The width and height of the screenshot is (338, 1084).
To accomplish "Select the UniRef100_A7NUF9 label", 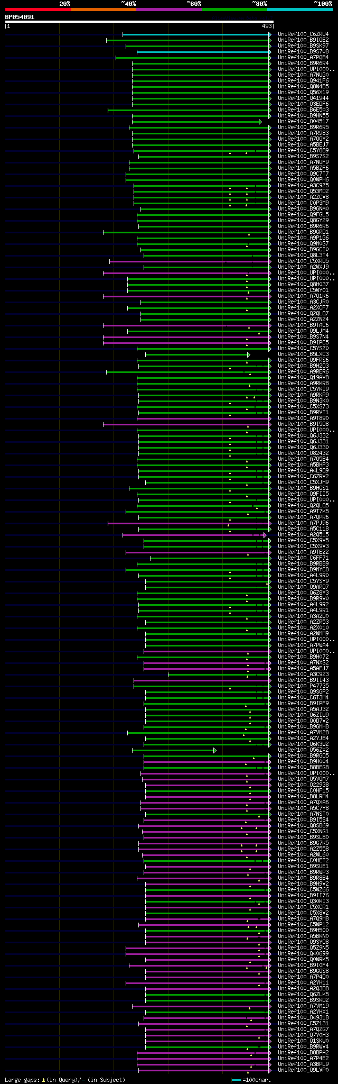I will click(303, 162).
